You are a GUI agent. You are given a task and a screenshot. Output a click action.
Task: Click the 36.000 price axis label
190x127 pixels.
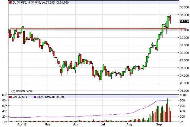[184, 7]
